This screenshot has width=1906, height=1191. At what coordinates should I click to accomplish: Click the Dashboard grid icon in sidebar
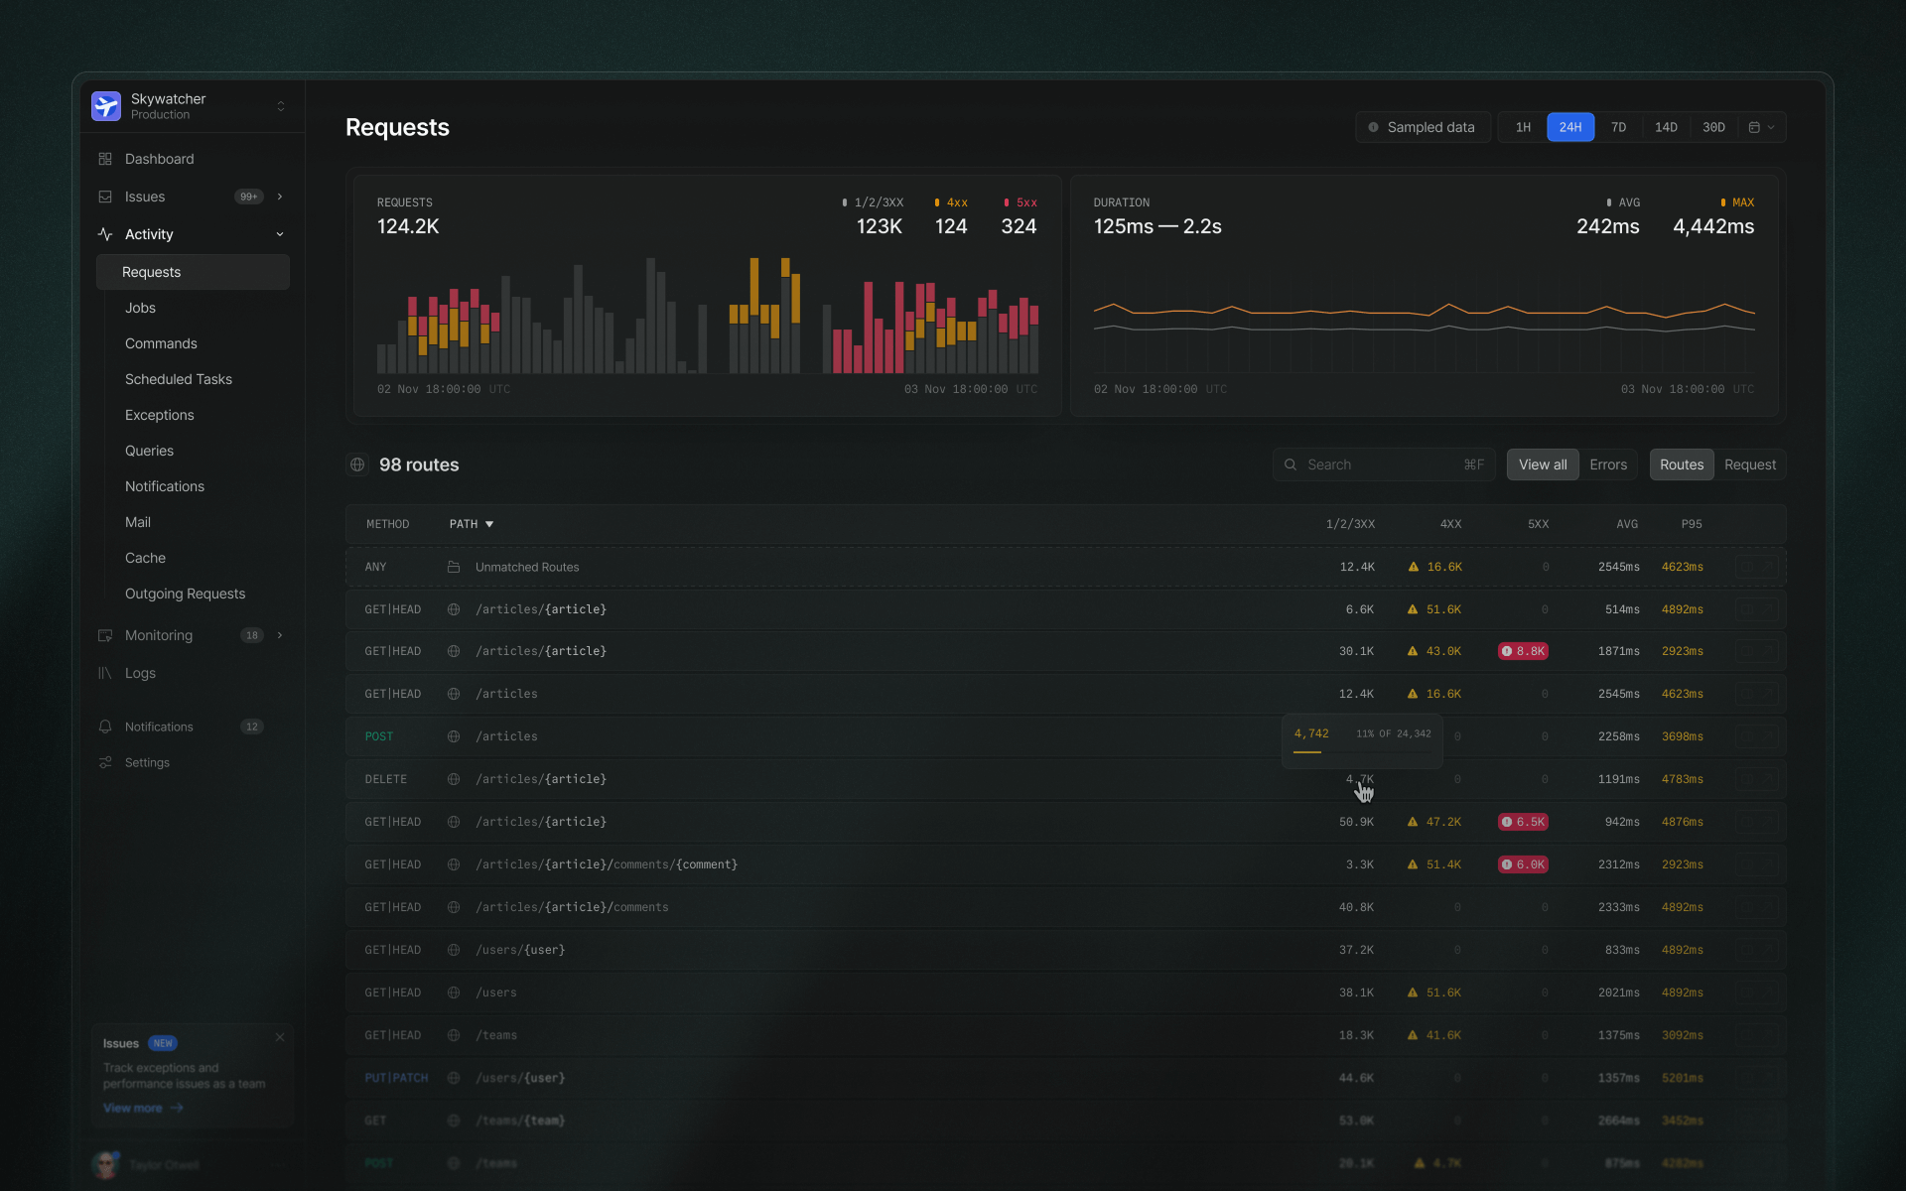coord(105,159)
